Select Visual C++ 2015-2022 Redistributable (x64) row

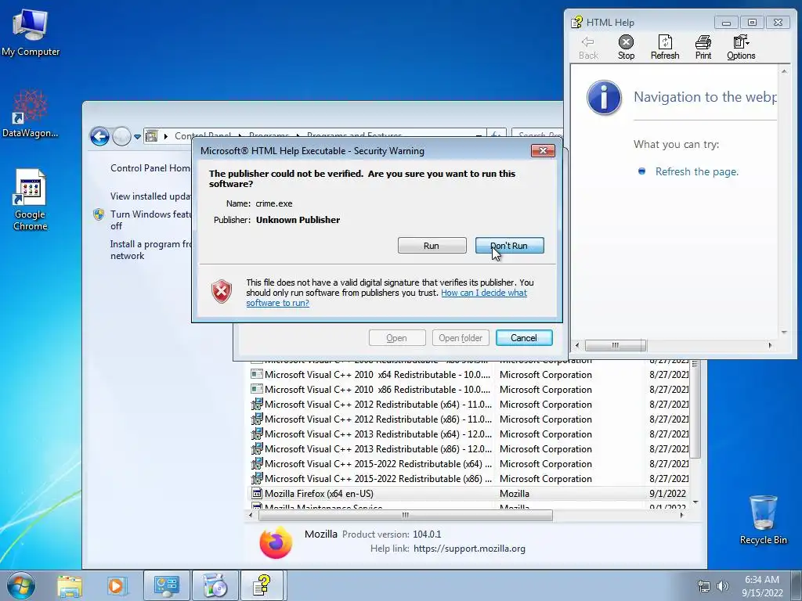coord(468,463)
